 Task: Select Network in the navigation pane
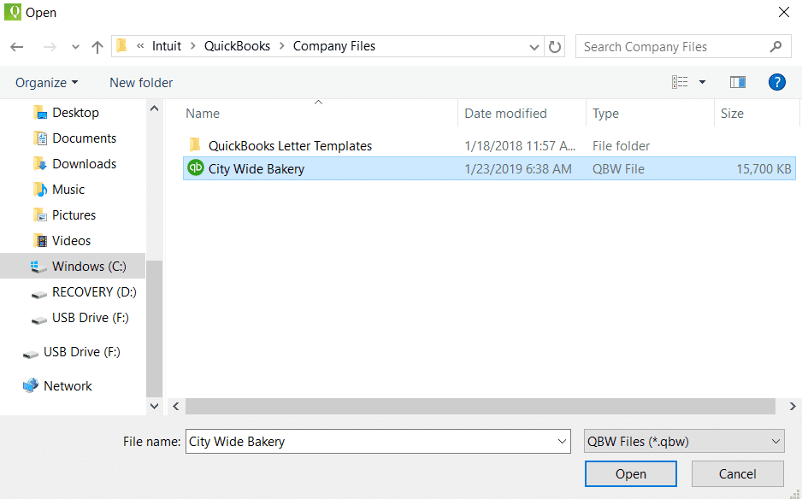tap(68, 385)
